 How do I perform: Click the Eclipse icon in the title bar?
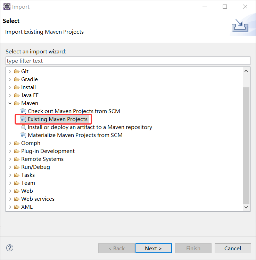[7, 7]
